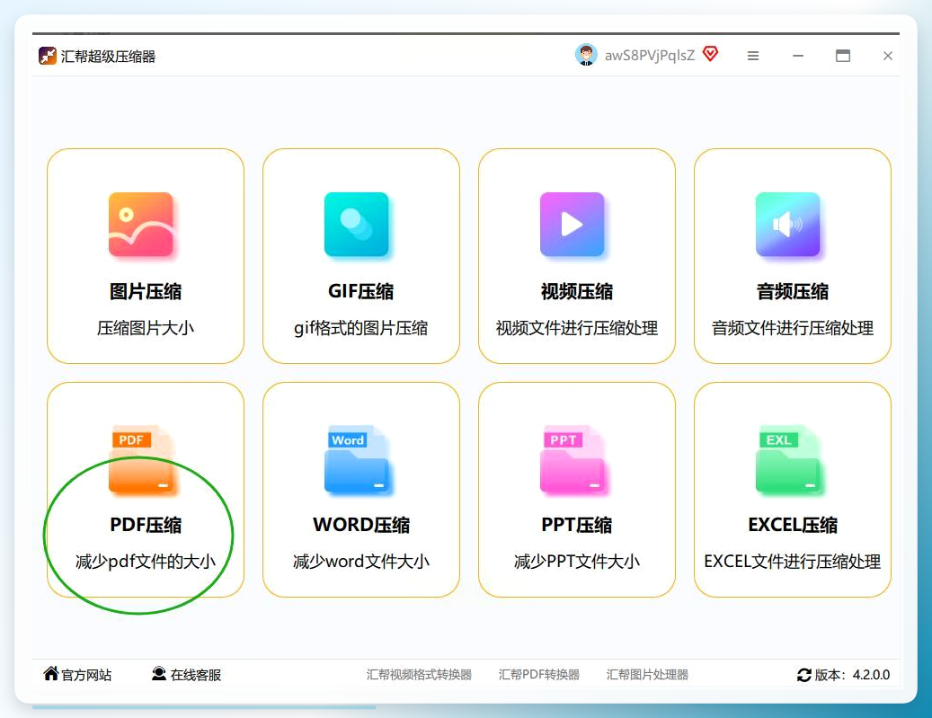Close the compressor window
932x718 pixels.
[887, 56]
